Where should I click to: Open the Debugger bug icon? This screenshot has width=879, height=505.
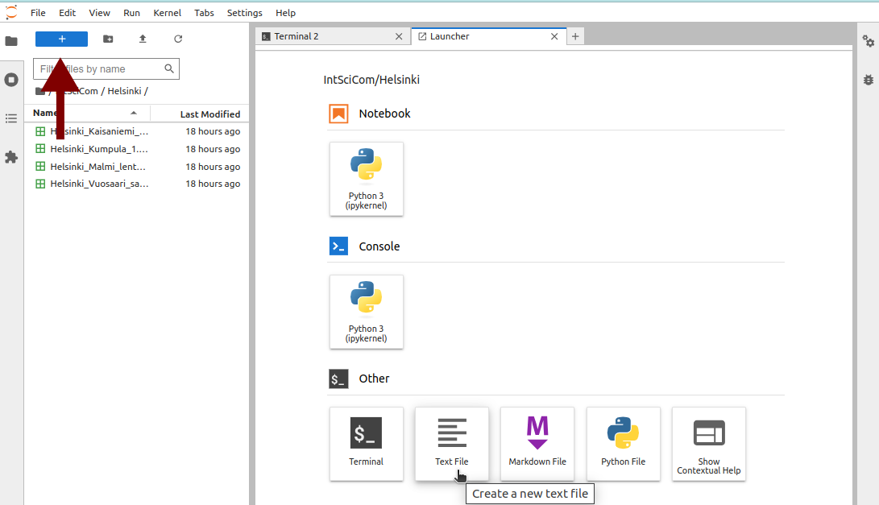pos(869,80)
